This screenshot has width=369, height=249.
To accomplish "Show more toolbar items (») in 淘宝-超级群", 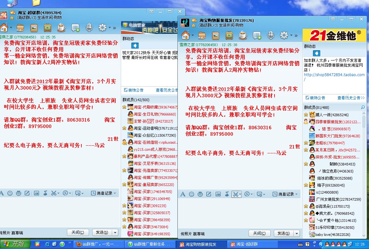I will (114, 28).
